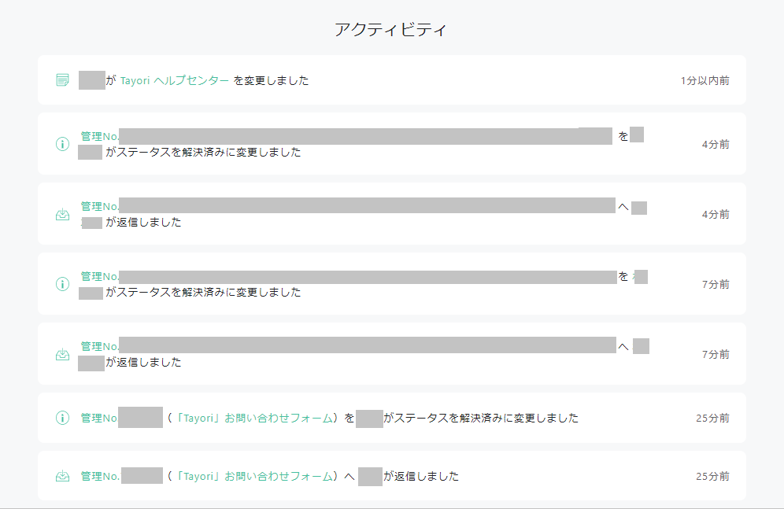
Task: Select the inbox reply icon on the 4分前 返信 entry
Action: click(x=63, y=213)
